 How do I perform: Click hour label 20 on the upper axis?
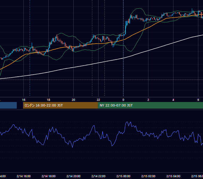(x=73, y=100)
